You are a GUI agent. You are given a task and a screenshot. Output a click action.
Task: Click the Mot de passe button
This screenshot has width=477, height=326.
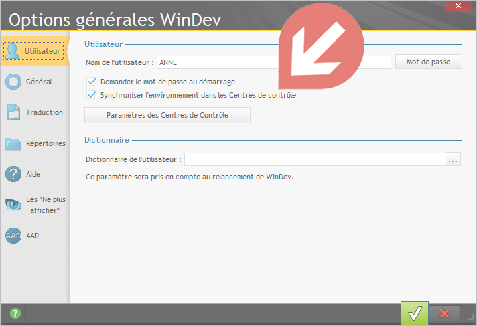pyautogui.click(x=429, y=62)
